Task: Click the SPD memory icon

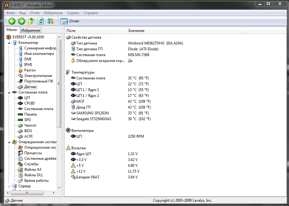Action: [x=20, y=120]
